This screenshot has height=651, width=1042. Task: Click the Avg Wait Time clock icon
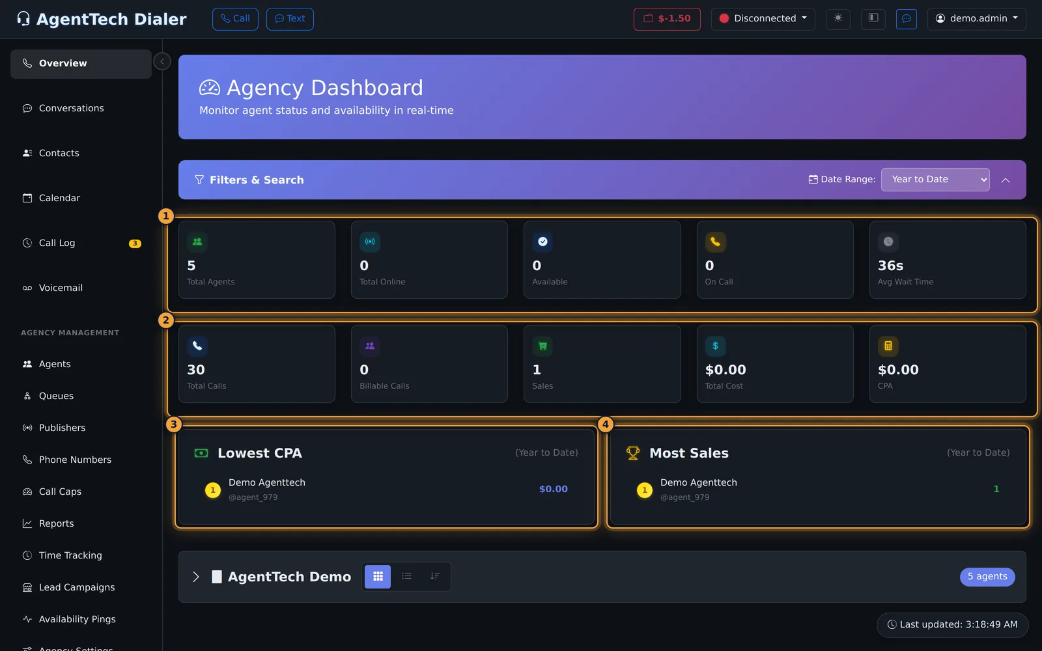(x=888, y=242)
